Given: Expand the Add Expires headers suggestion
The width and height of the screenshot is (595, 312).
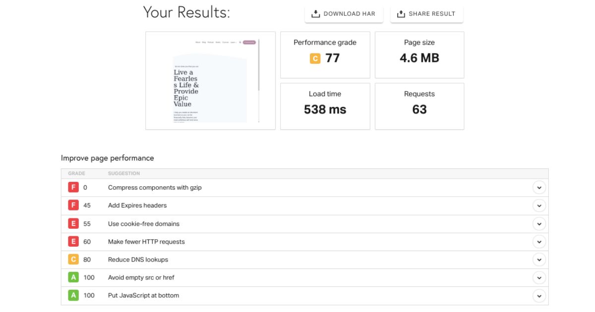Looking at the screenshot, I should [x=539, y=206].
